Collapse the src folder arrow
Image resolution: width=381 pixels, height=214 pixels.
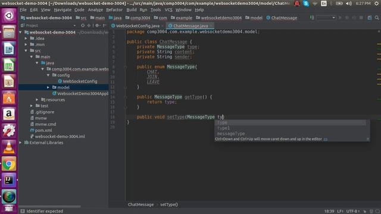click(26, 51)
